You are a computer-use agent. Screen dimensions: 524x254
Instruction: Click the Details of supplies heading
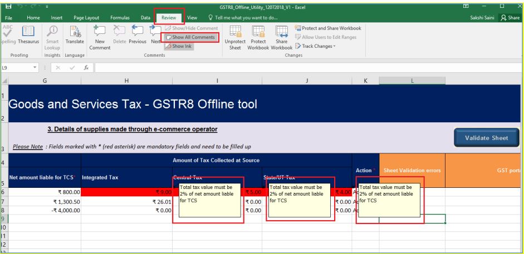(x=133, y=129)
